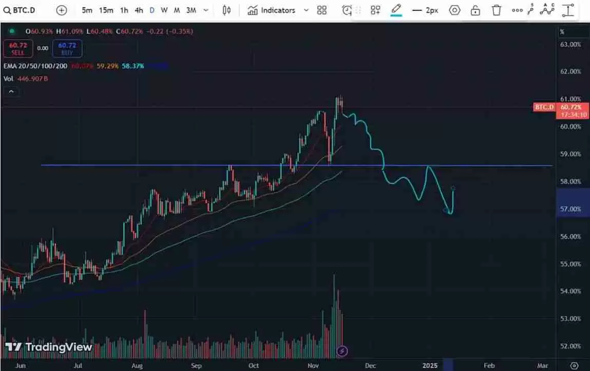Toggle percentage scale via the % label
Screen dimensions: 590x371
[562, 32]
